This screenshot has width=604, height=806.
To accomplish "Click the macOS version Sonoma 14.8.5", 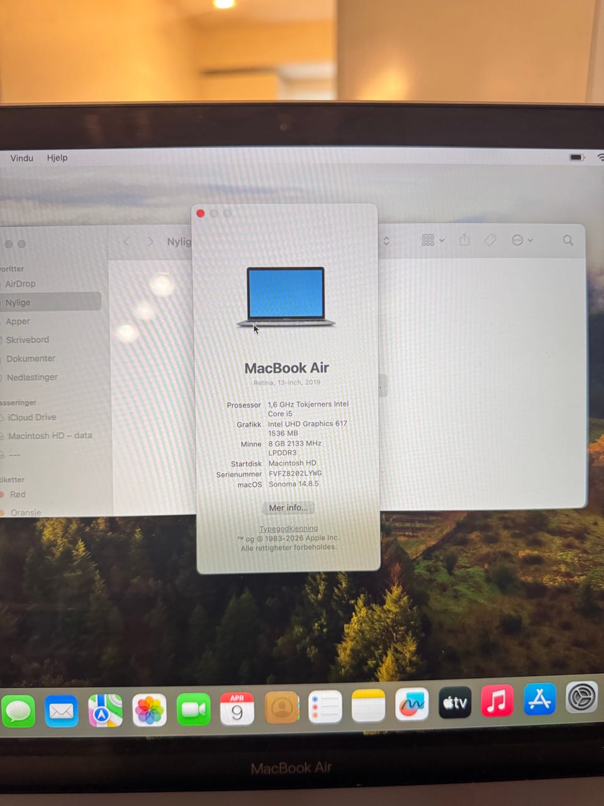I will pos(294,484).
